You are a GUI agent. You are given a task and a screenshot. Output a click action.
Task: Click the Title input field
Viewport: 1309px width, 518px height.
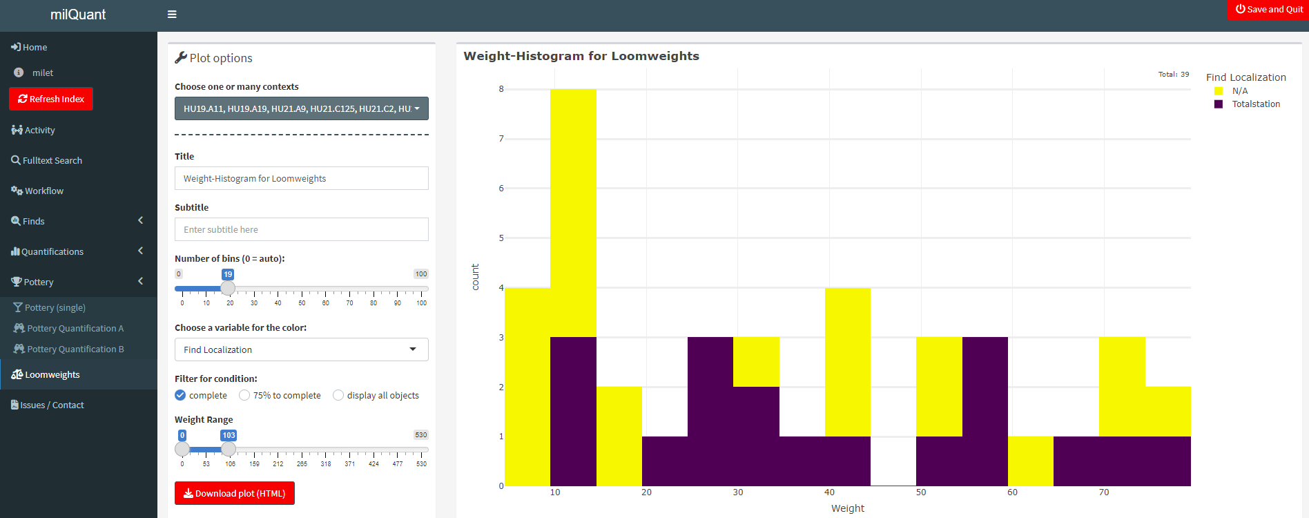(302, 178)
